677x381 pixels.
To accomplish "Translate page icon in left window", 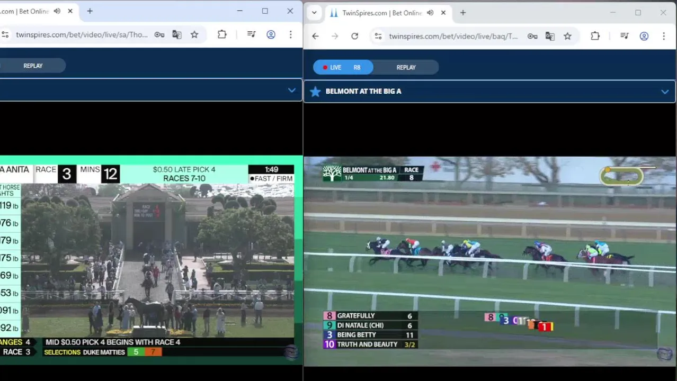I will 176,35.
